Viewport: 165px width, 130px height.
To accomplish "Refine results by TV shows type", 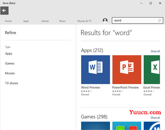I will pos(12,83).
